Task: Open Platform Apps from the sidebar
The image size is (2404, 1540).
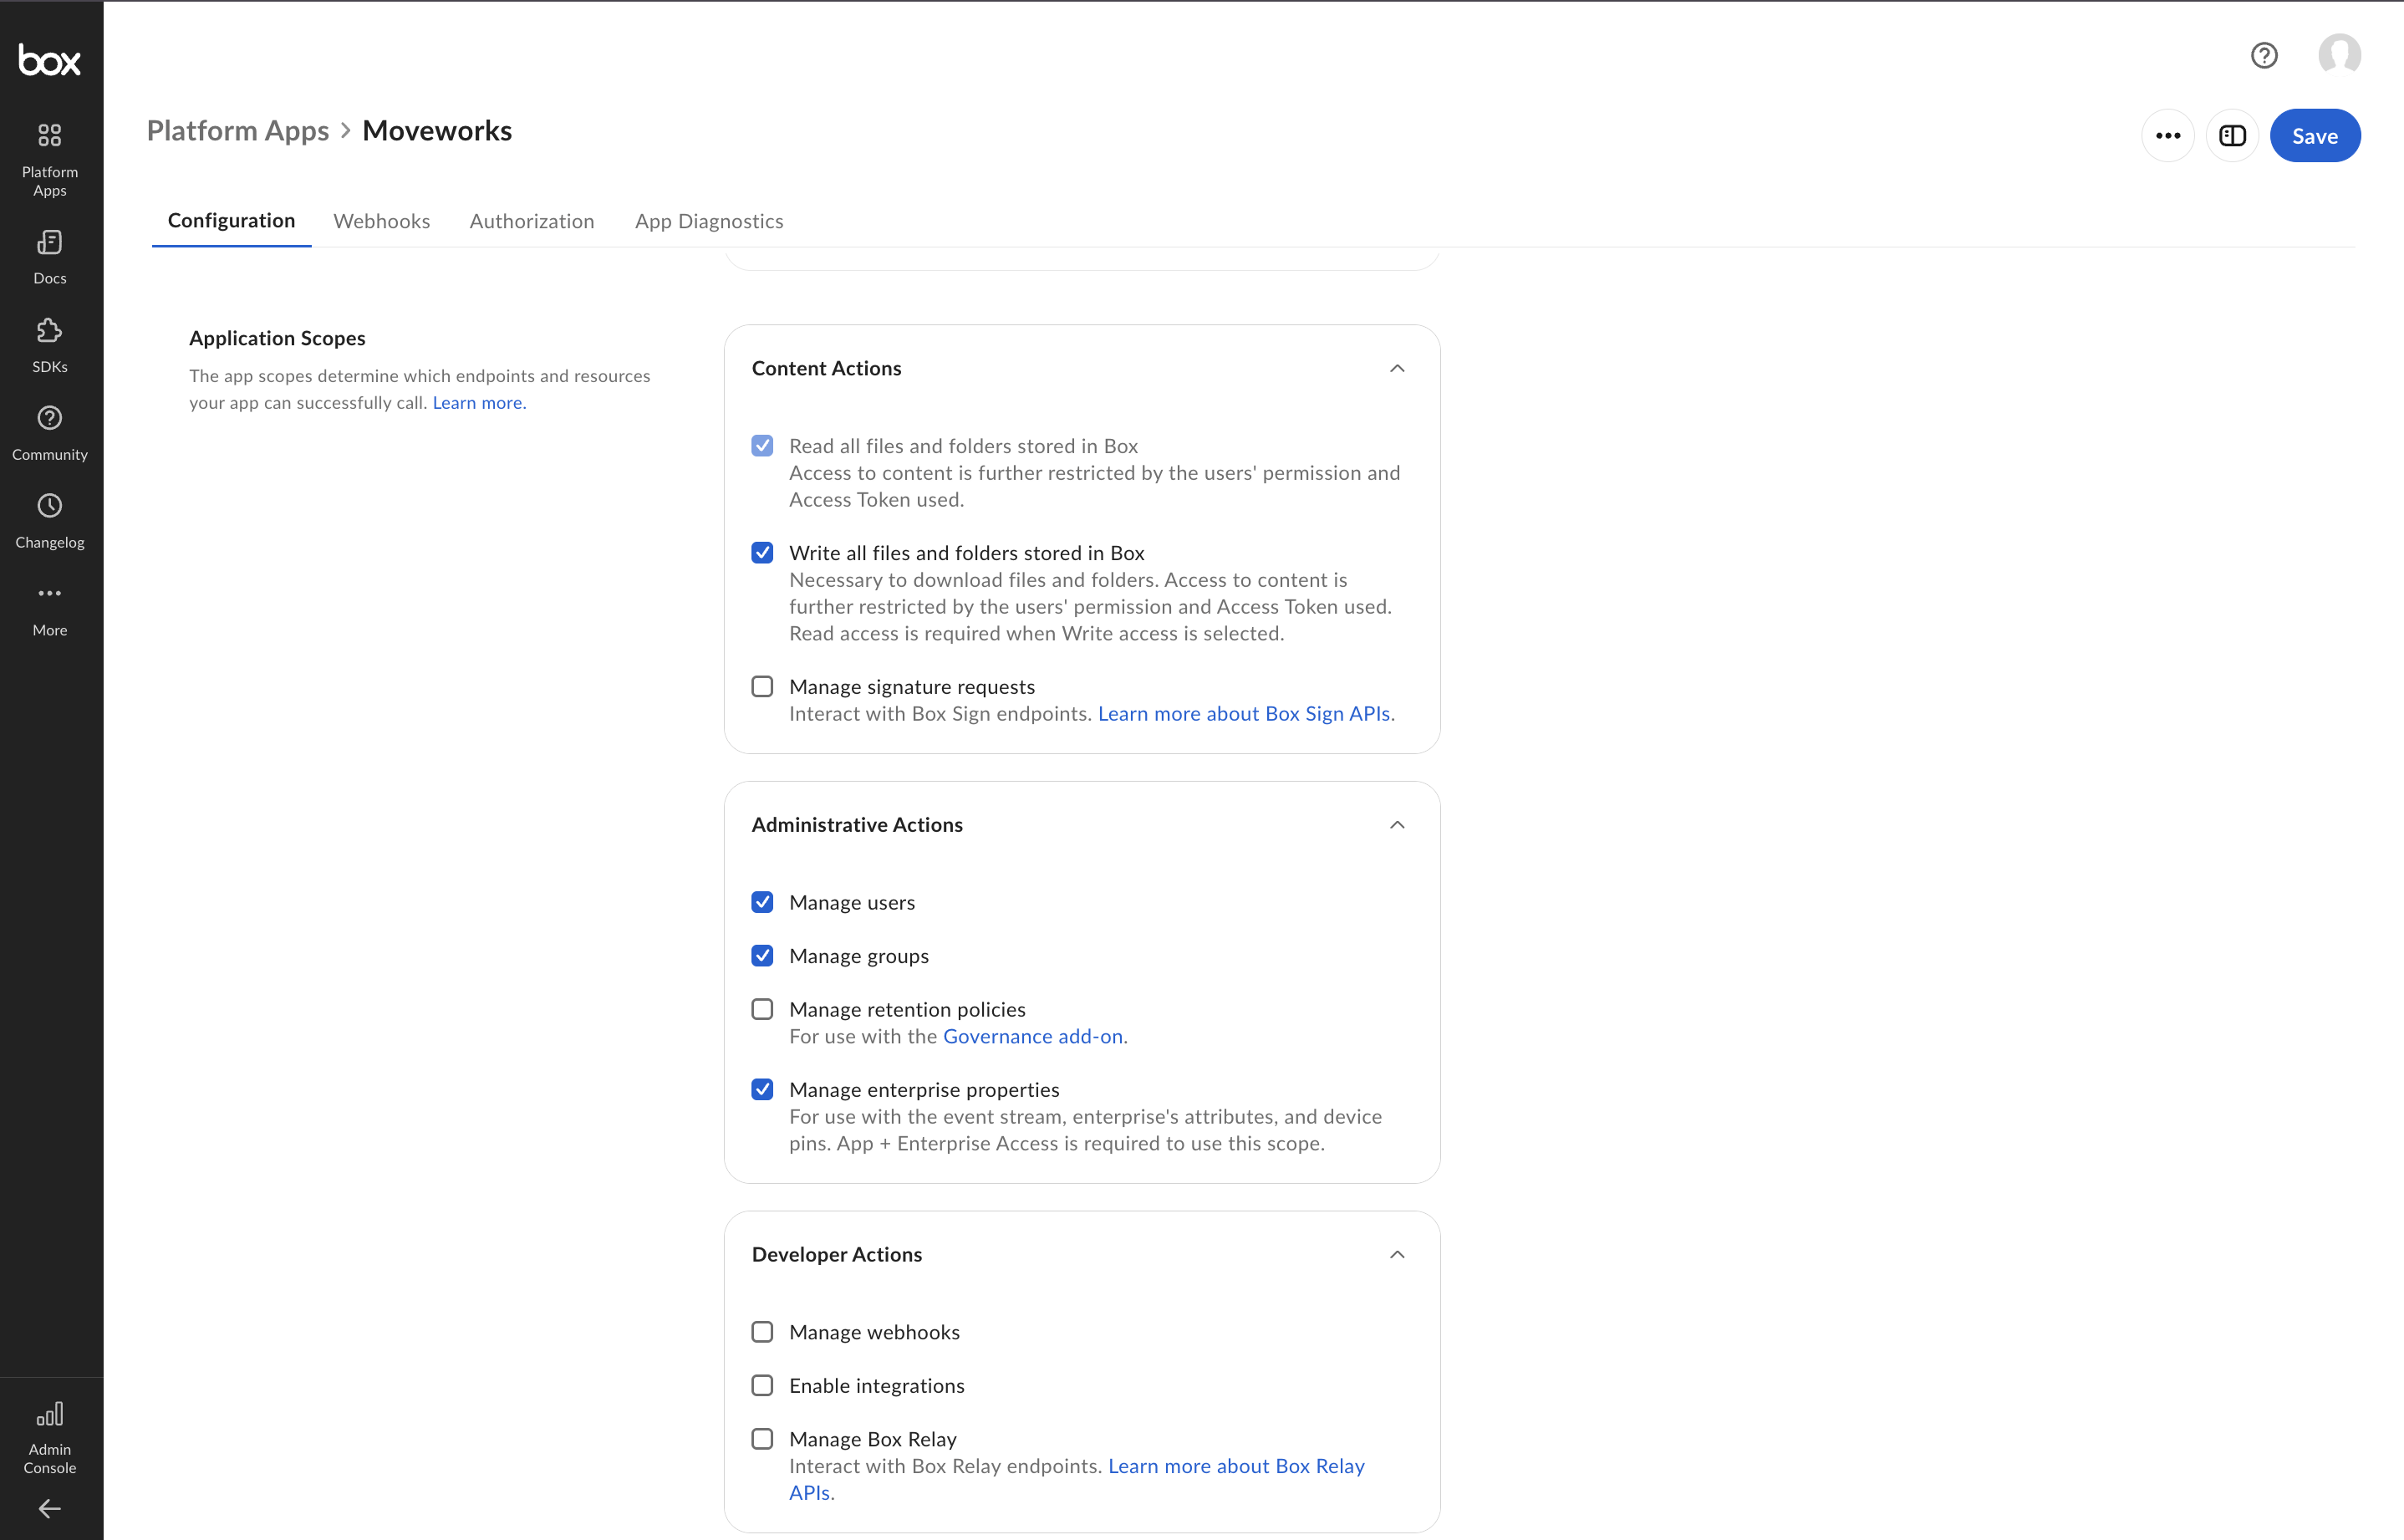Action: (50, 160)
